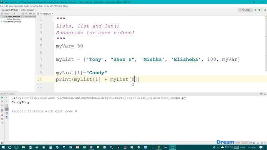
Task: Open Run panel help question mark
Action: pos(2,123)
